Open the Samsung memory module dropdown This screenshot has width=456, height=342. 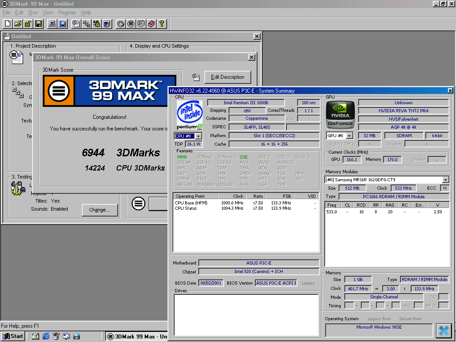tap(445, 180)
